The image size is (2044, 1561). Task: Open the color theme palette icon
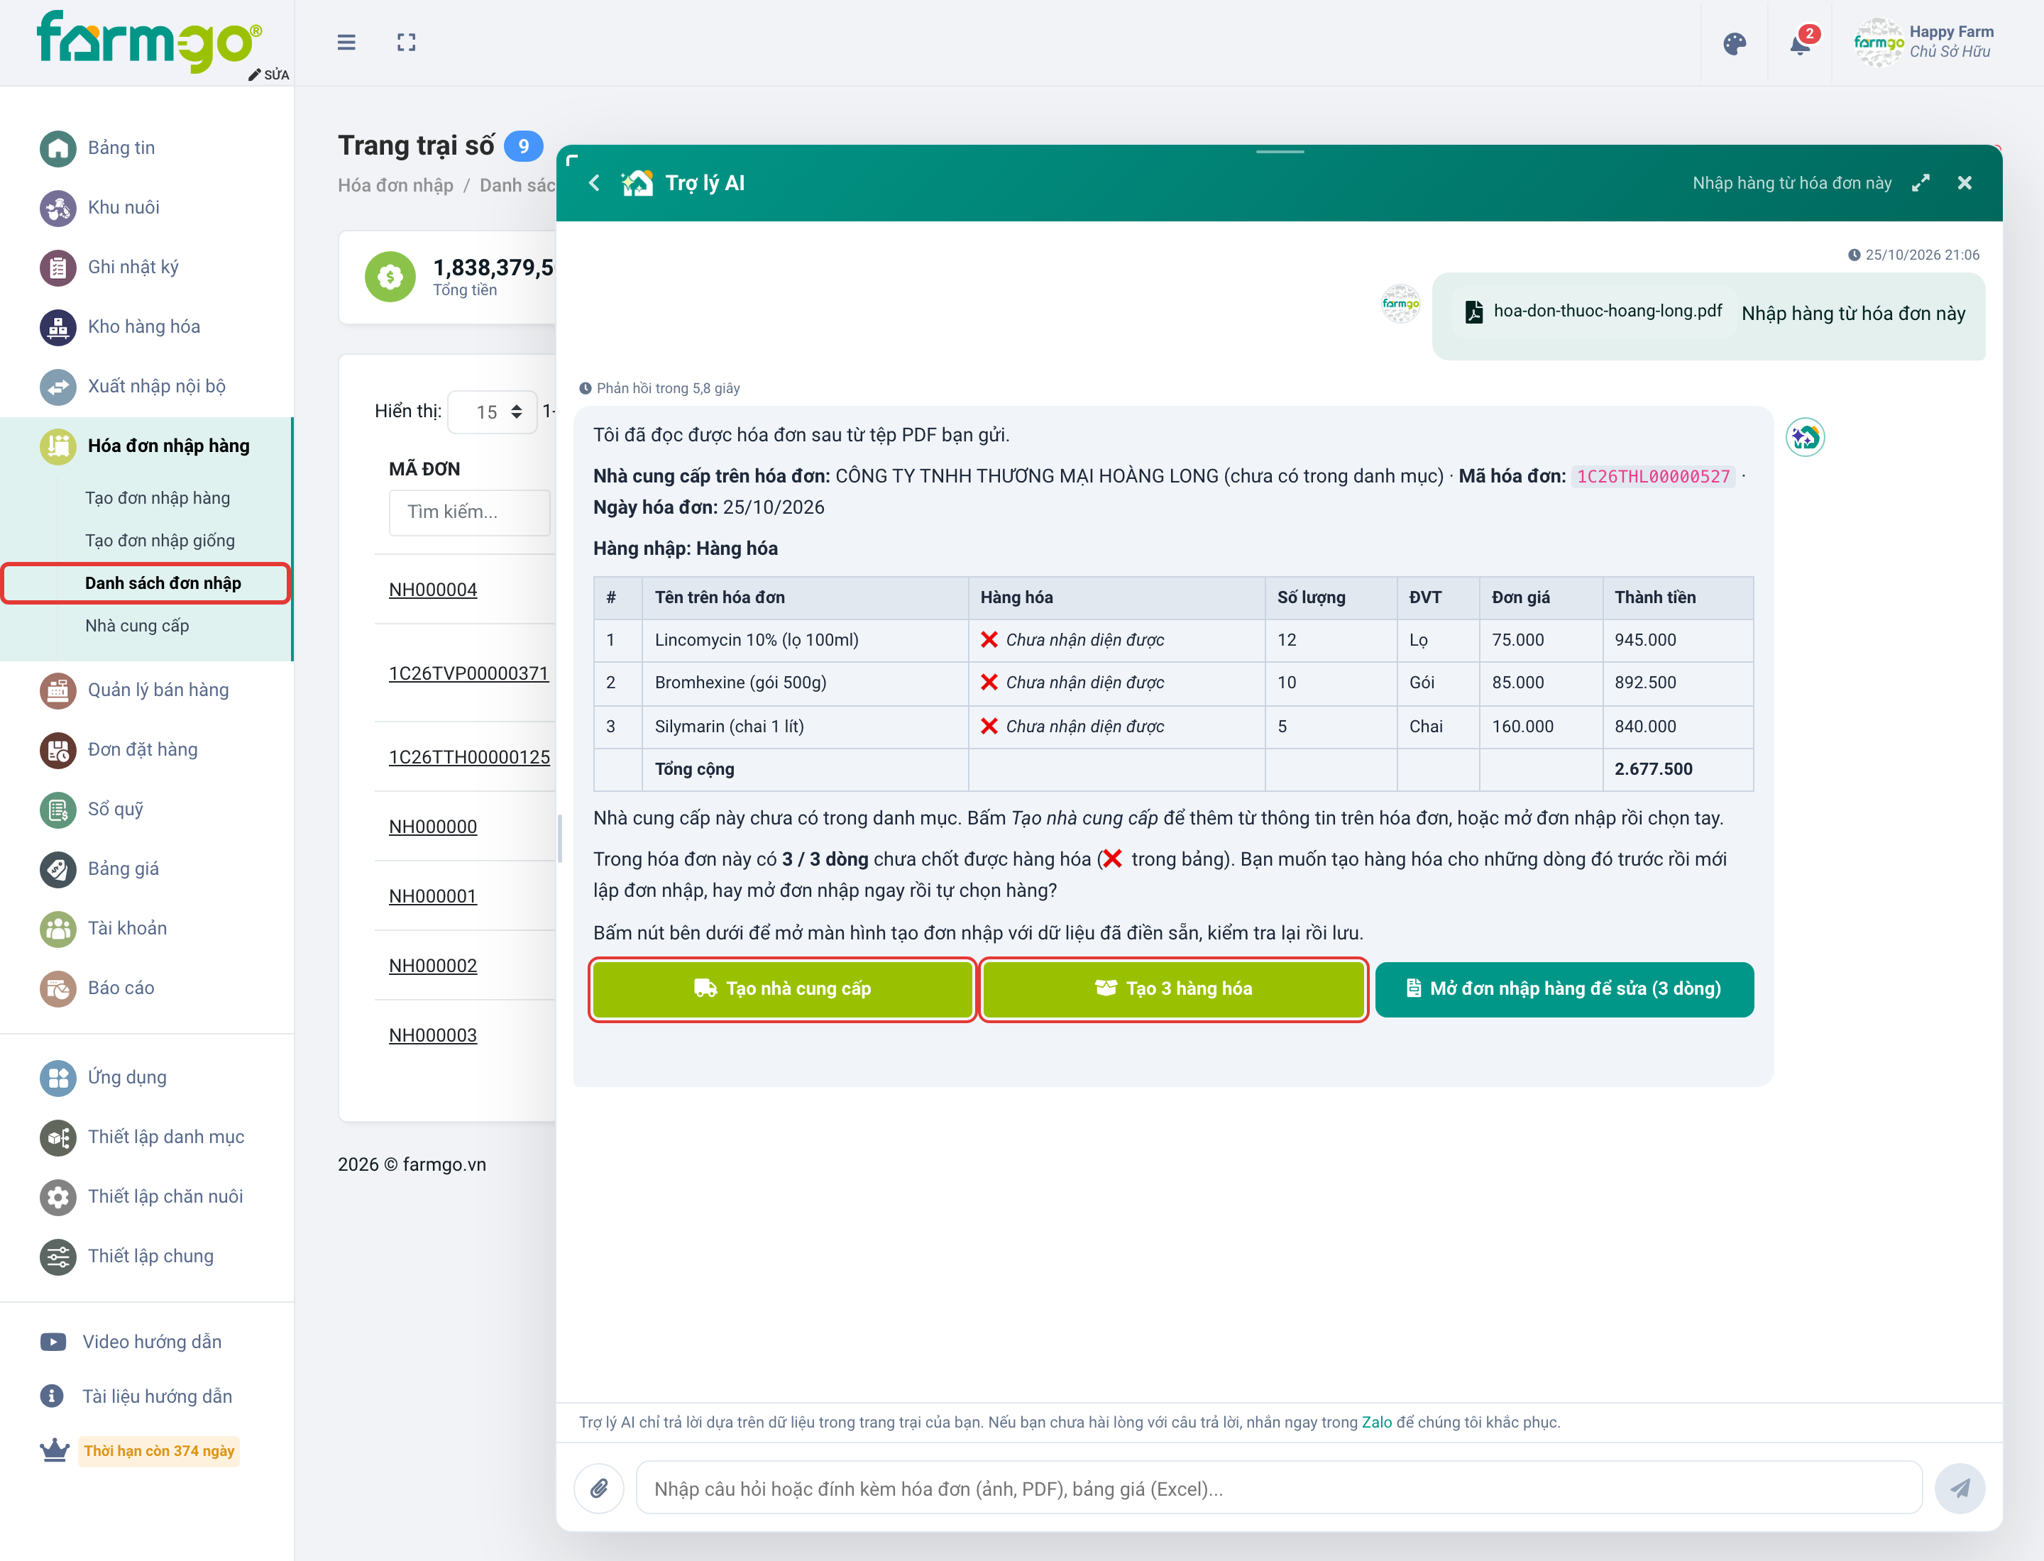coord(1735,44)
